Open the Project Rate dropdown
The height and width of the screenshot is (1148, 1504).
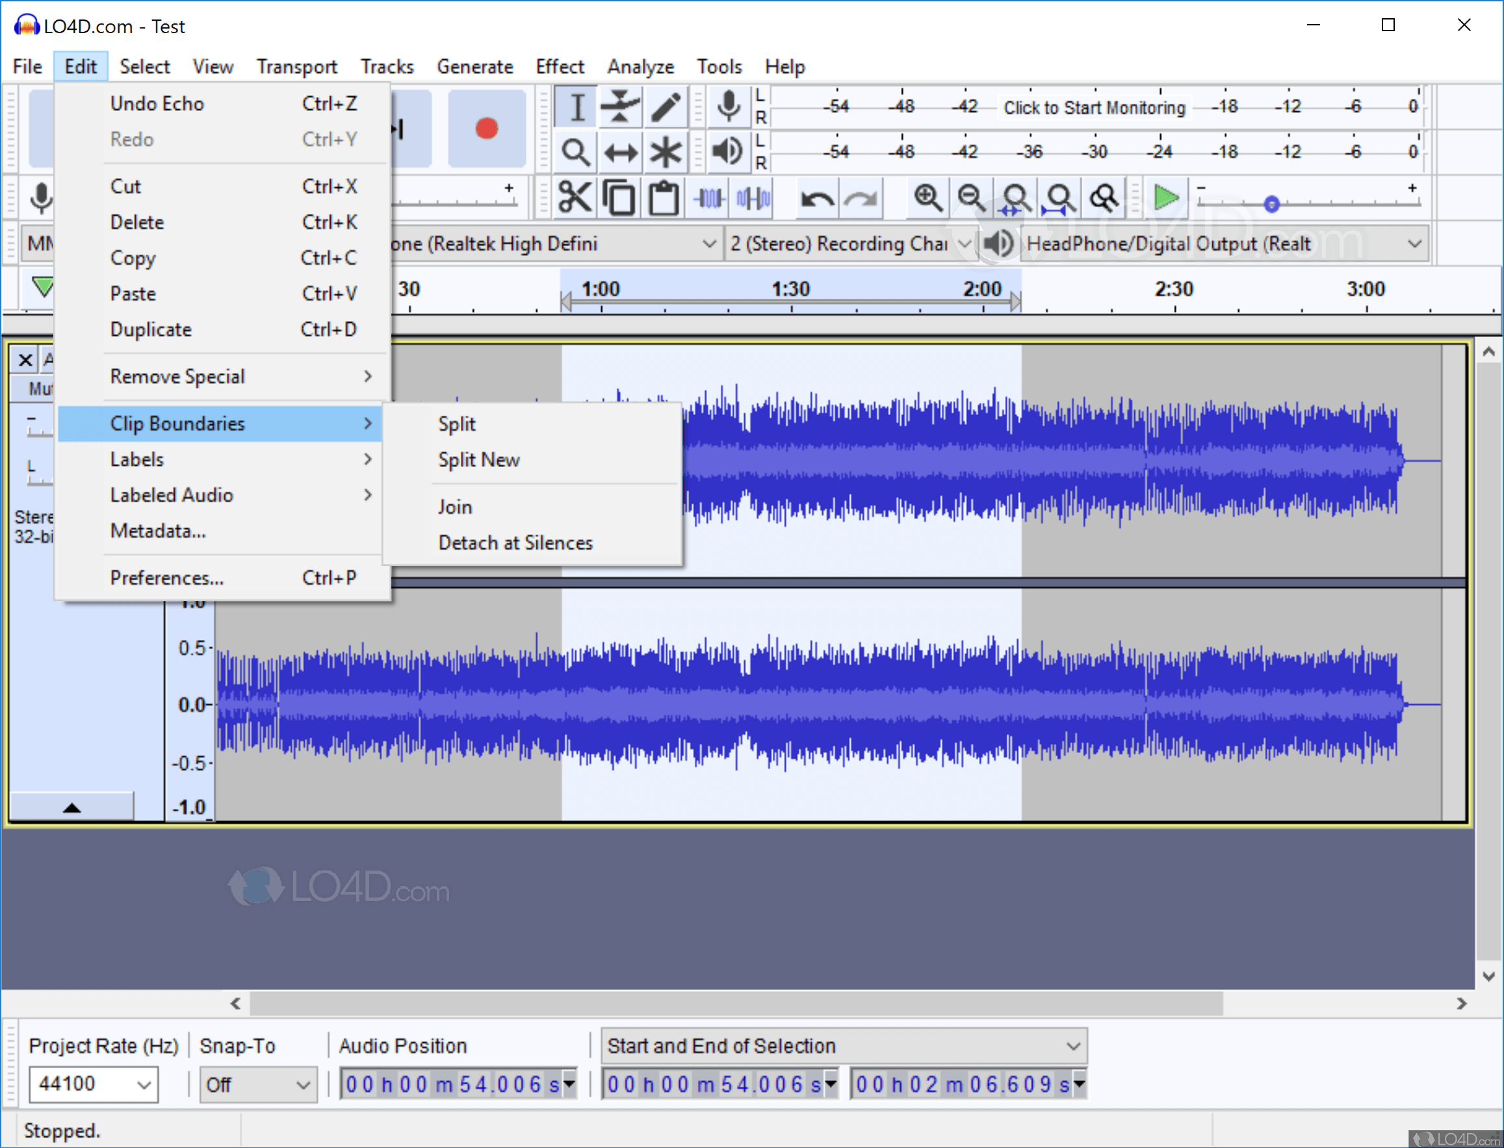coord(143,1084)
